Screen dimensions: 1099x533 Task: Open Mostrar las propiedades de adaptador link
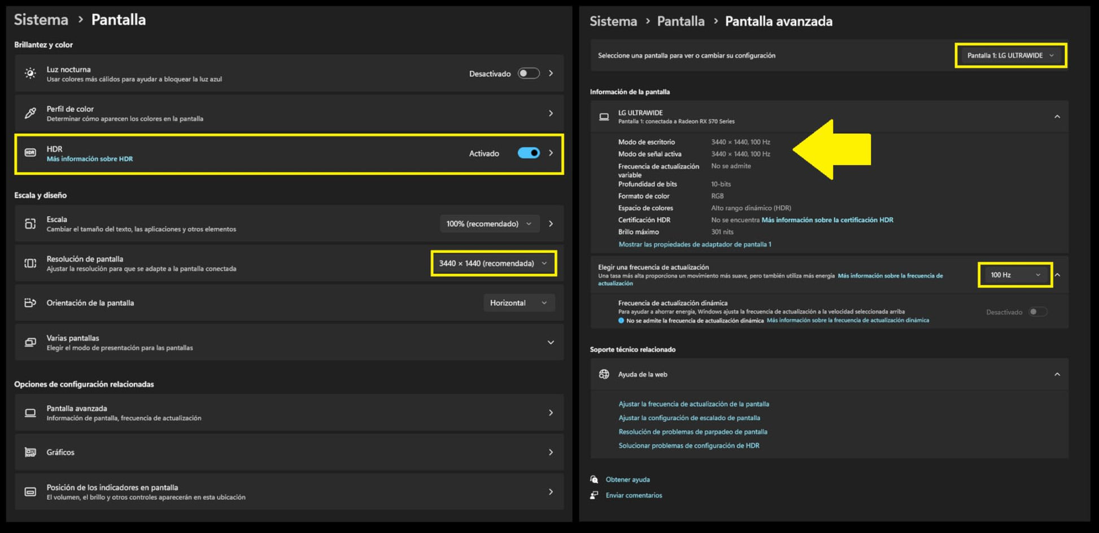[695, 244]
